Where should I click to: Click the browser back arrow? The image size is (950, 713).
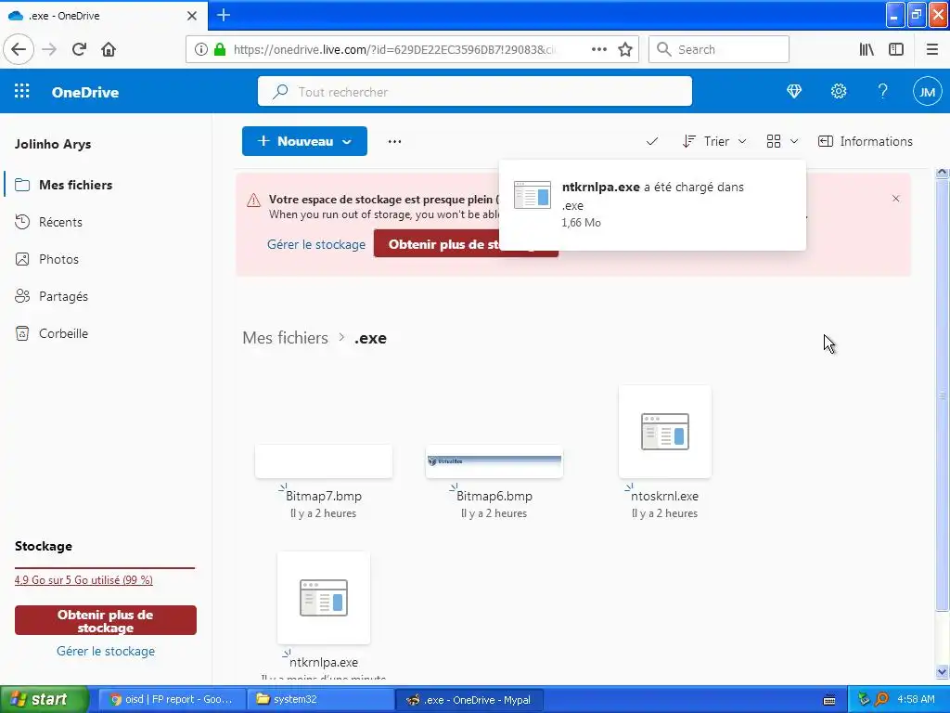click(19, 49)
